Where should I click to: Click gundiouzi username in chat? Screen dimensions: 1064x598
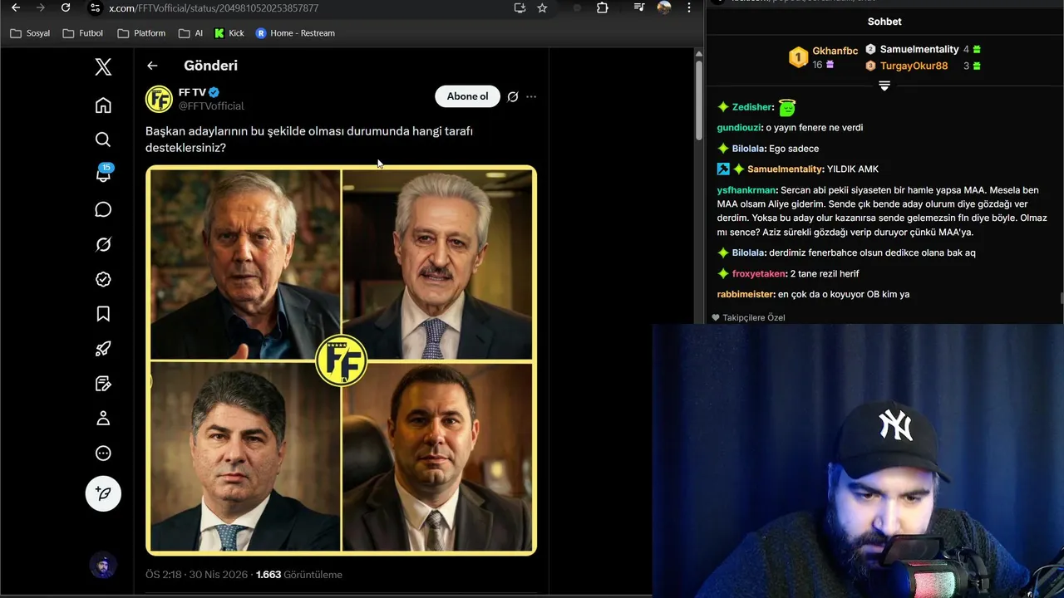739,128
